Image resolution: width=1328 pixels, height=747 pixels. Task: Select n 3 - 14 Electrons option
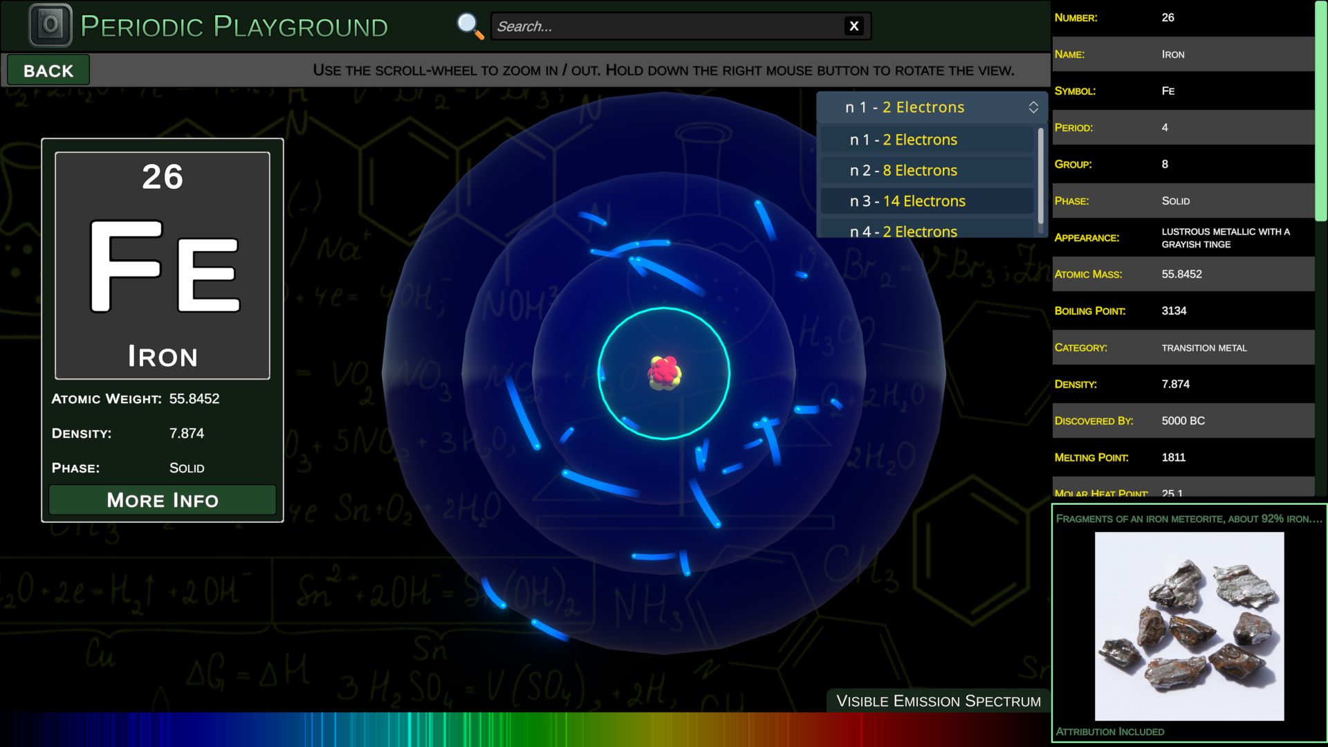pos(927,201)
